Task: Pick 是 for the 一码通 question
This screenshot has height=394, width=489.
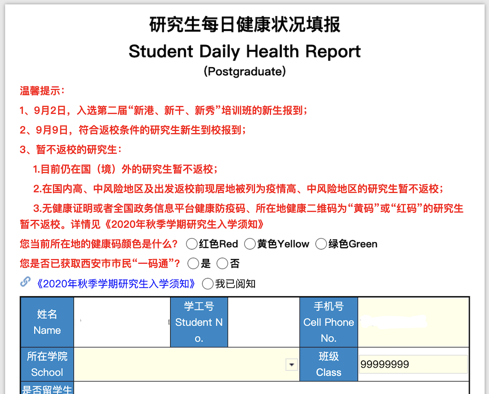Action: click(x=193, y=264)
